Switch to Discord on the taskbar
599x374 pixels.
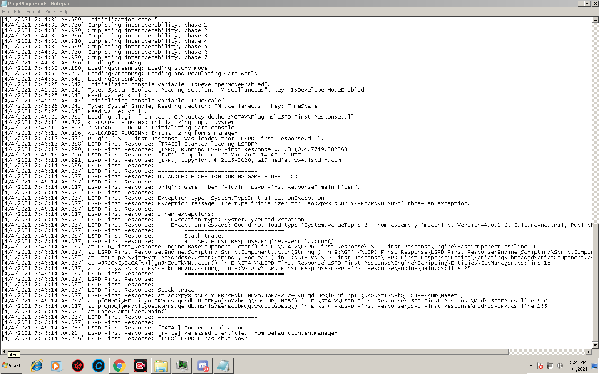[x=203, y=366]
